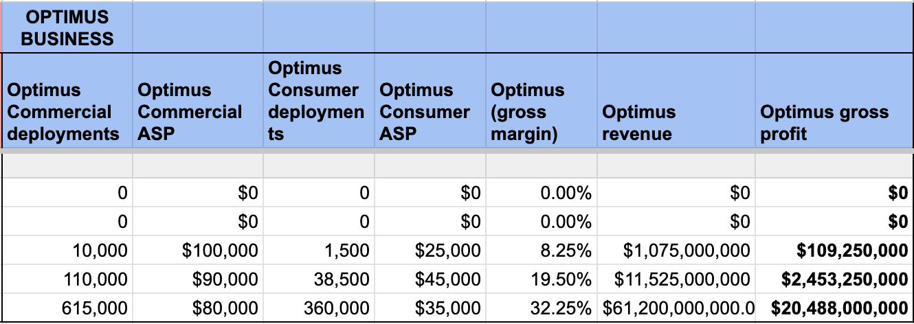The image size is (914, 324).
Task: Select the $109,250,000 gross profit cell
Action: point(834,251)
